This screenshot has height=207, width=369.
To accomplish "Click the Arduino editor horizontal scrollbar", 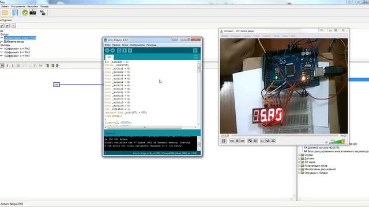I will [x=150, y=128].
